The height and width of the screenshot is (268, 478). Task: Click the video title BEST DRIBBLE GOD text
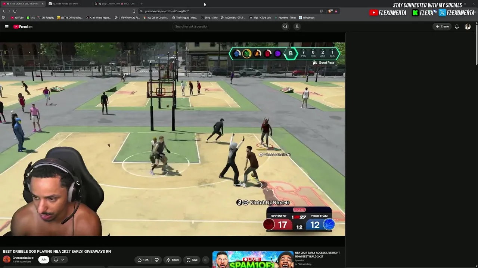tap(57, 252)
